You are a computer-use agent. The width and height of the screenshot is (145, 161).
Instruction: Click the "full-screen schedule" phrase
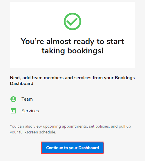(x=37, y=132)
